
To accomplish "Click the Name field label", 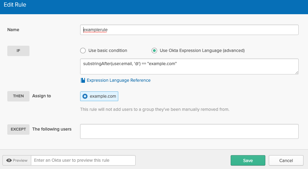I will [x=13, y=30].
